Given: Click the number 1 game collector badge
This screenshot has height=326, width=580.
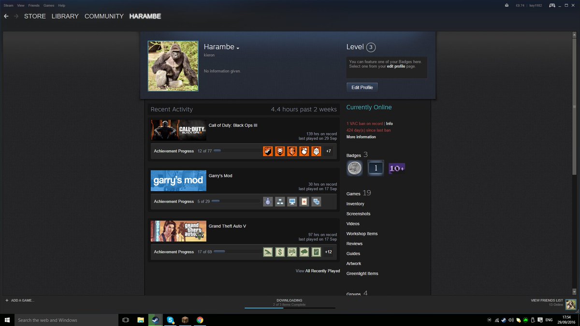Looking at the screenshot, I should coord(376,168).
